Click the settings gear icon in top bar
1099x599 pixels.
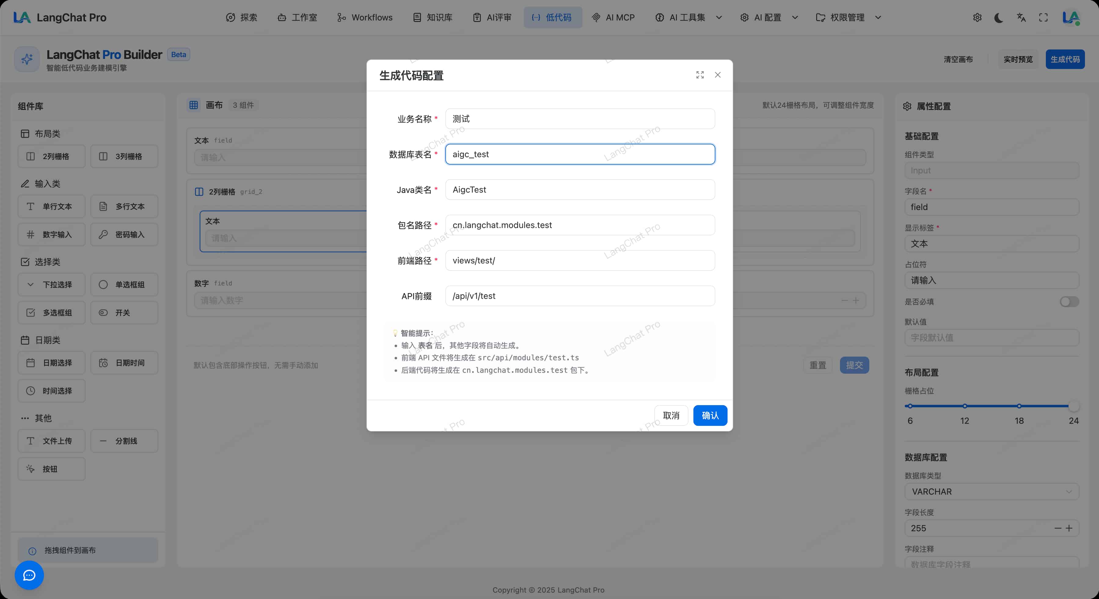tap(977, 17)
